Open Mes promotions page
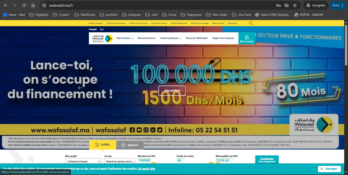The height and width of the screenshot is (175, 348). click(x=146, y=38)
